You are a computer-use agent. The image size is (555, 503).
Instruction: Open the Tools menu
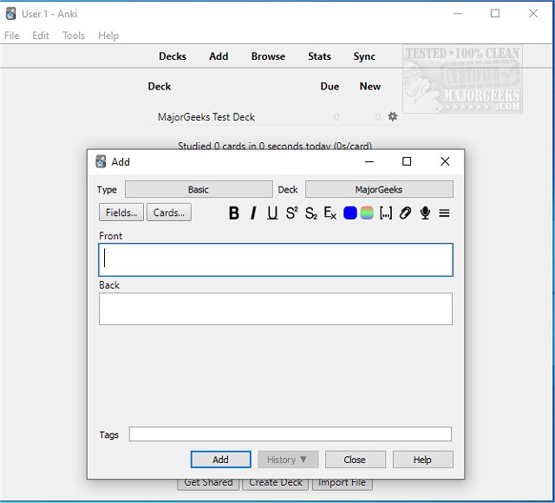click(74, 36)
